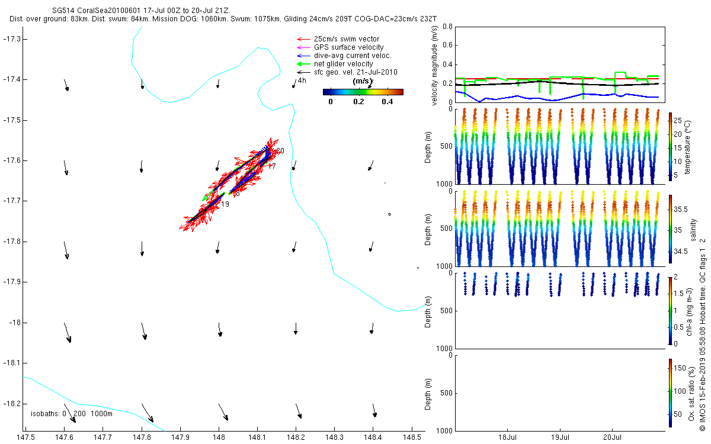Click longitude tick '147.9' on the map
Viewport: 711px width, 444px height.
coord(180,437)
